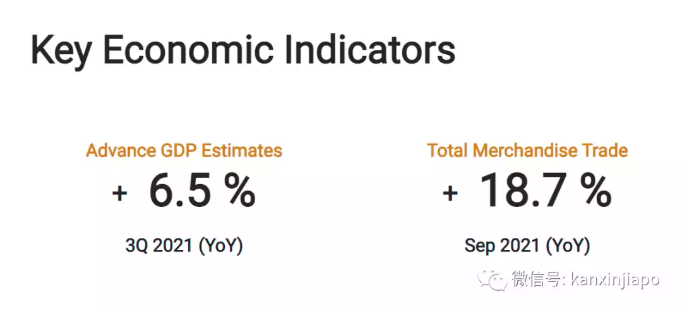Select the Key Economic Indicators heading
The width and height of the screenshot is (682, 311).
(x=242, y=50)
